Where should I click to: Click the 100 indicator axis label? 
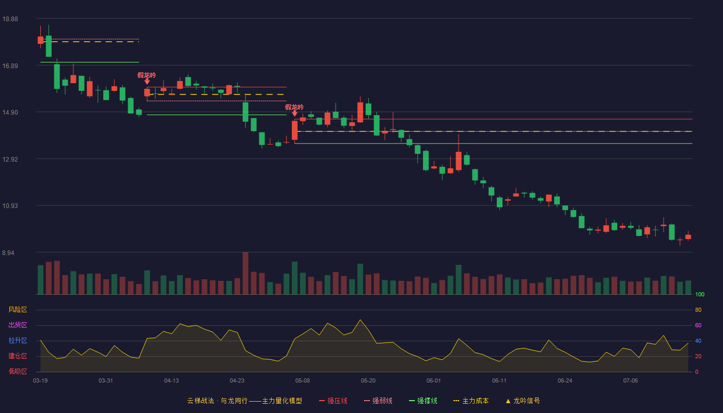tap(700, 294)
